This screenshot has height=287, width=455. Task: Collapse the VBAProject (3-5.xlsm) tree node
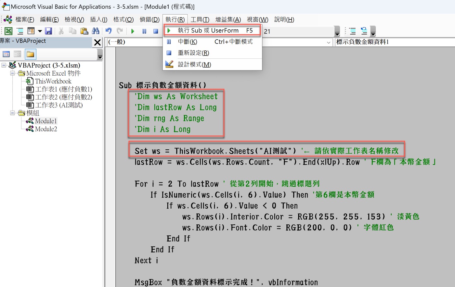click(x=4, y=65)
